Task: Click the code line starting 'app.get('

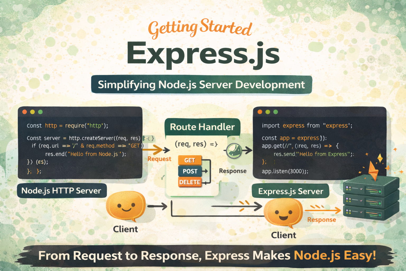Action: (300, 146)
